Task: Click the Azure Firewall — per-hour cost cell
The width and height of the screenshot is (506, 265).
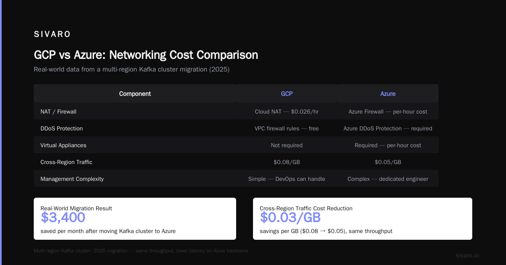Action: [x=388, y=112]
